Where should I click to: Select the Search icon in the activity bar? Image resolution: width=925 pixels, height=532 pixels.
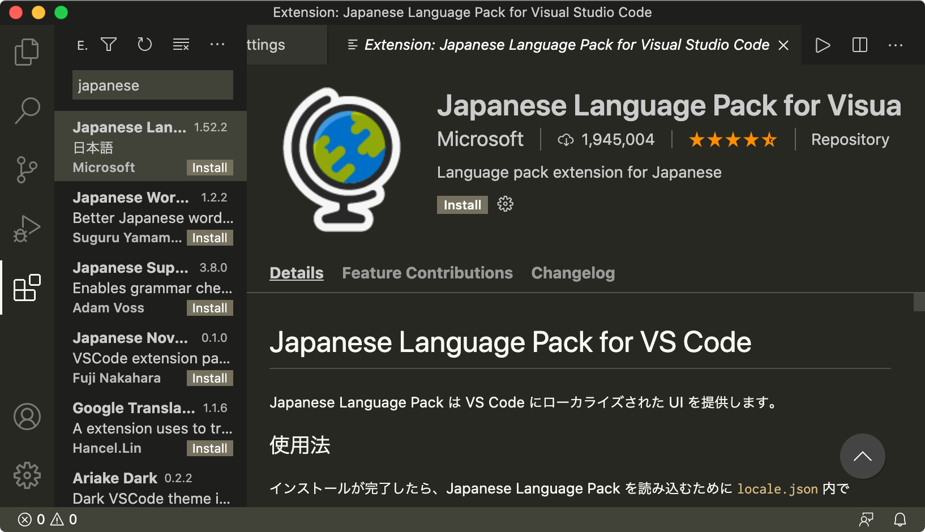(27, 110)
